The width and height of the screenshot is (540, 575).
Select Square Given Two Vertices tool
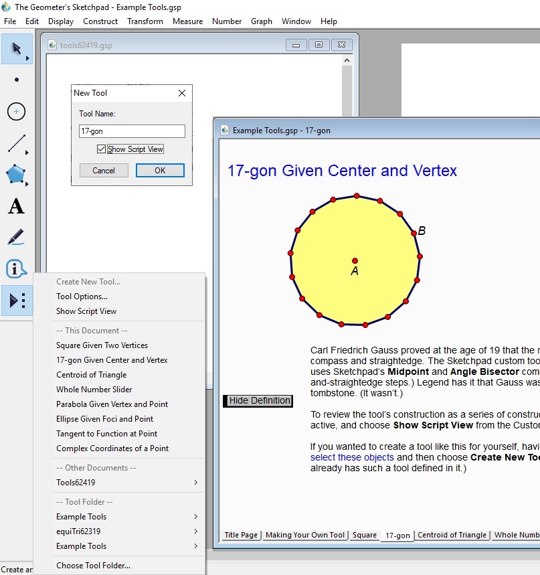102,345
